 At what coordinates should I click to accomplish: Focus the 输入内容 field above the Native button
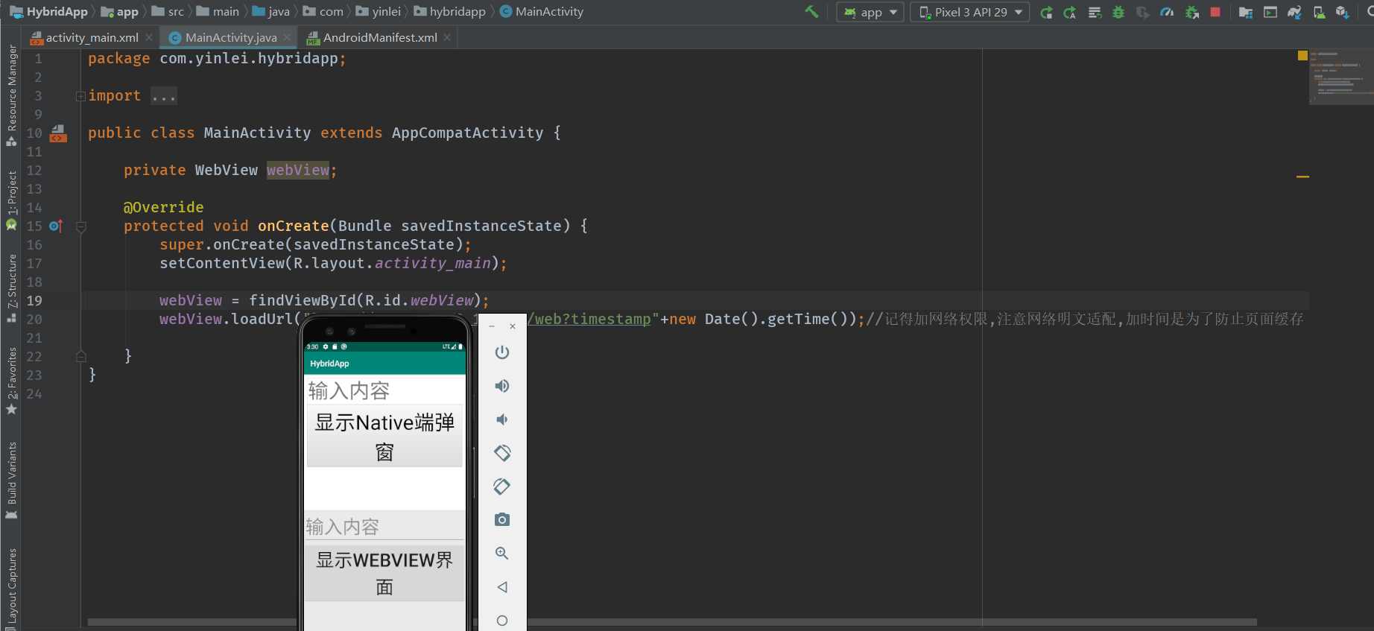coord(384,390)
